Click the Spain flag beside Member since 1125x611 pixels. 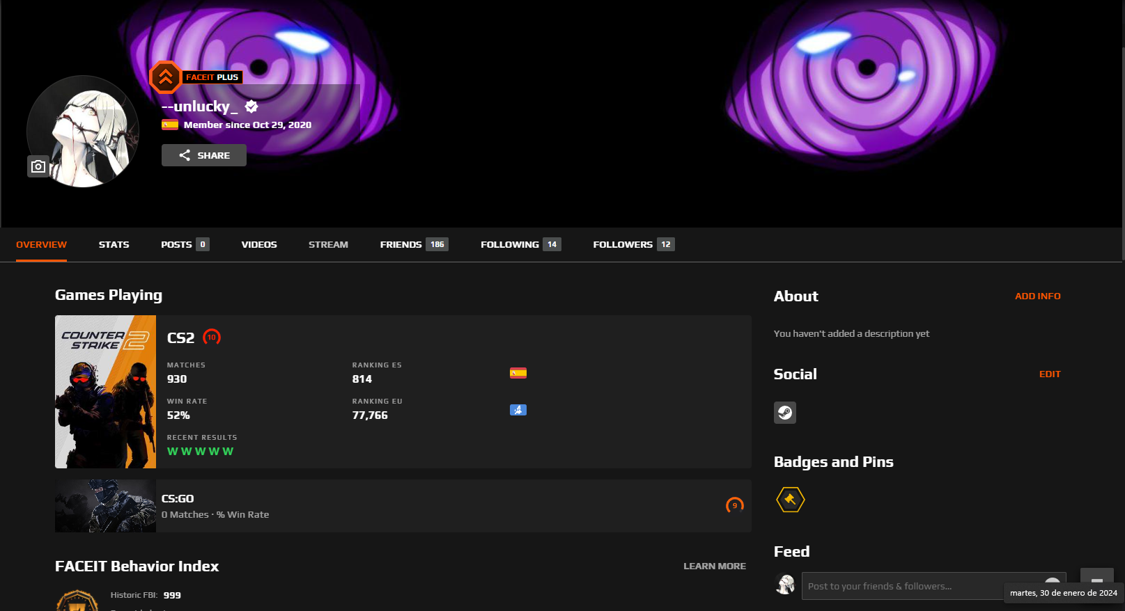[x=170, y=125]
